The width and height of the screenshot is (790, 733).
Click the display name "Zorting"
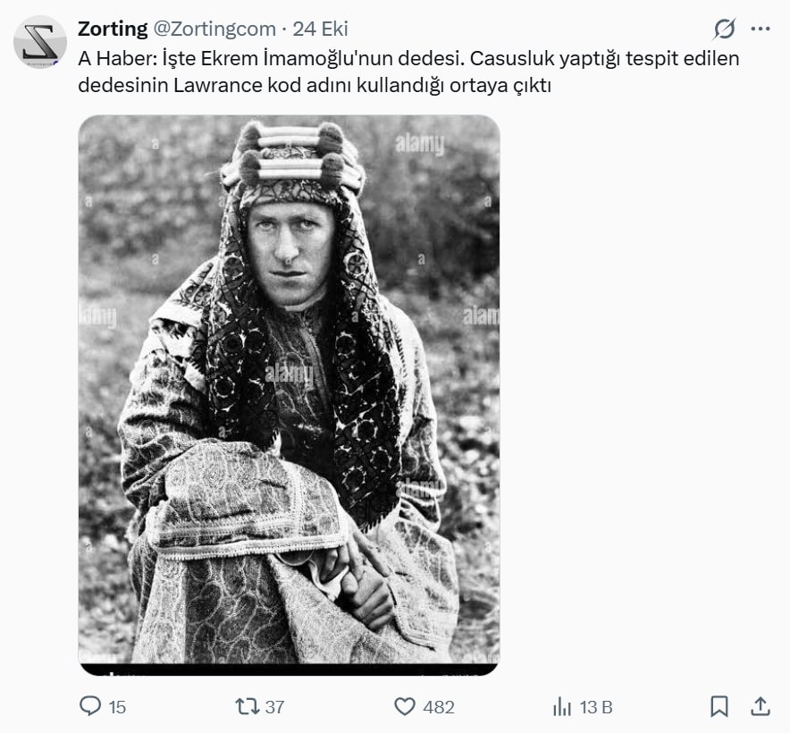click(113, 29)
